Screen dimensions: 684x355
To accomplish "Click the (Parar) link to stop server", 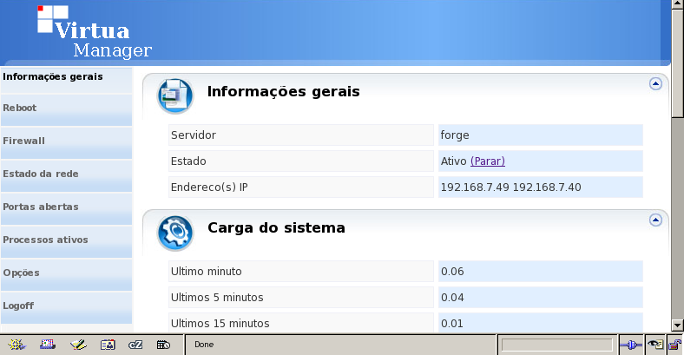I will (x=488, y=161).
